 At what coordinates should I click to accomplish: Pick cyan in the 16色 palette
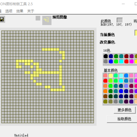point(121,61)
